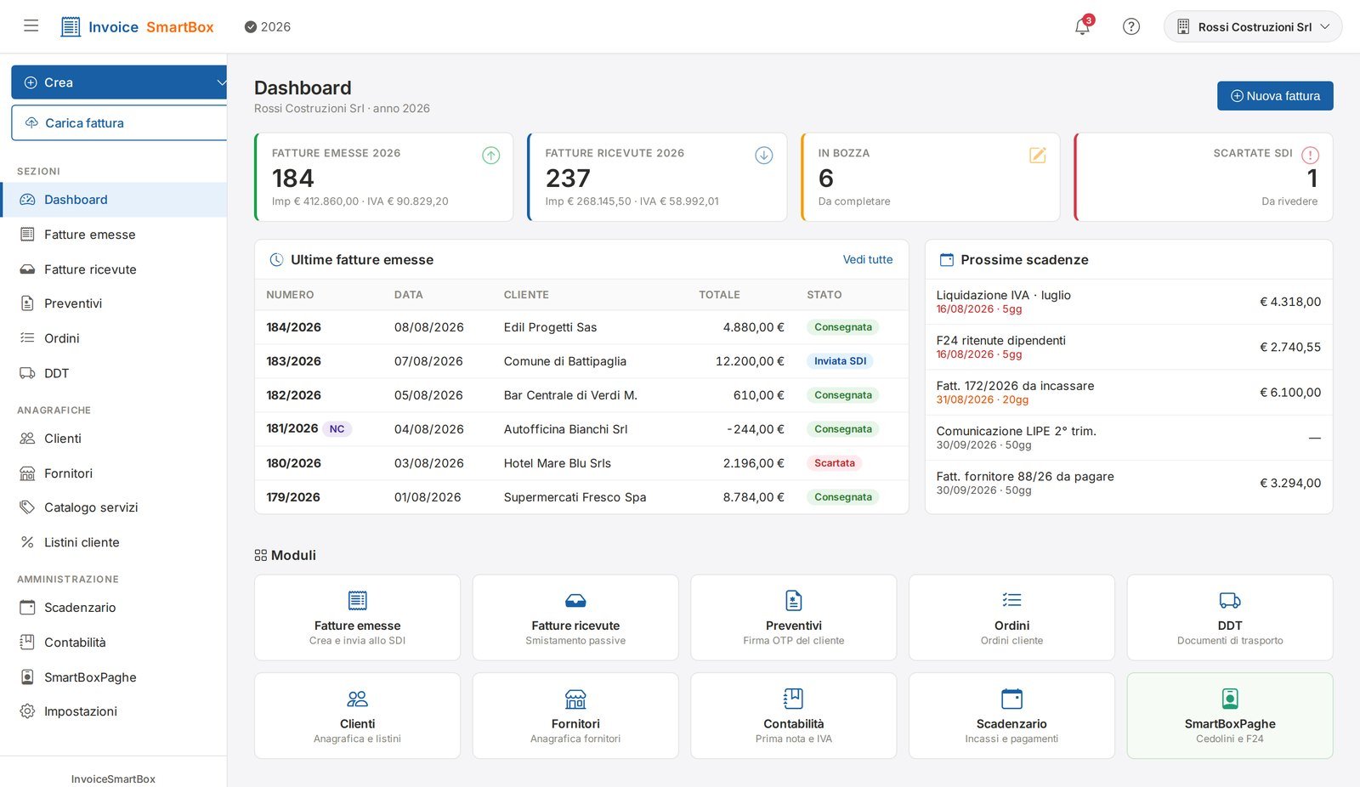
Task: Click the Carica fattura button
Action: click(119, 123)
